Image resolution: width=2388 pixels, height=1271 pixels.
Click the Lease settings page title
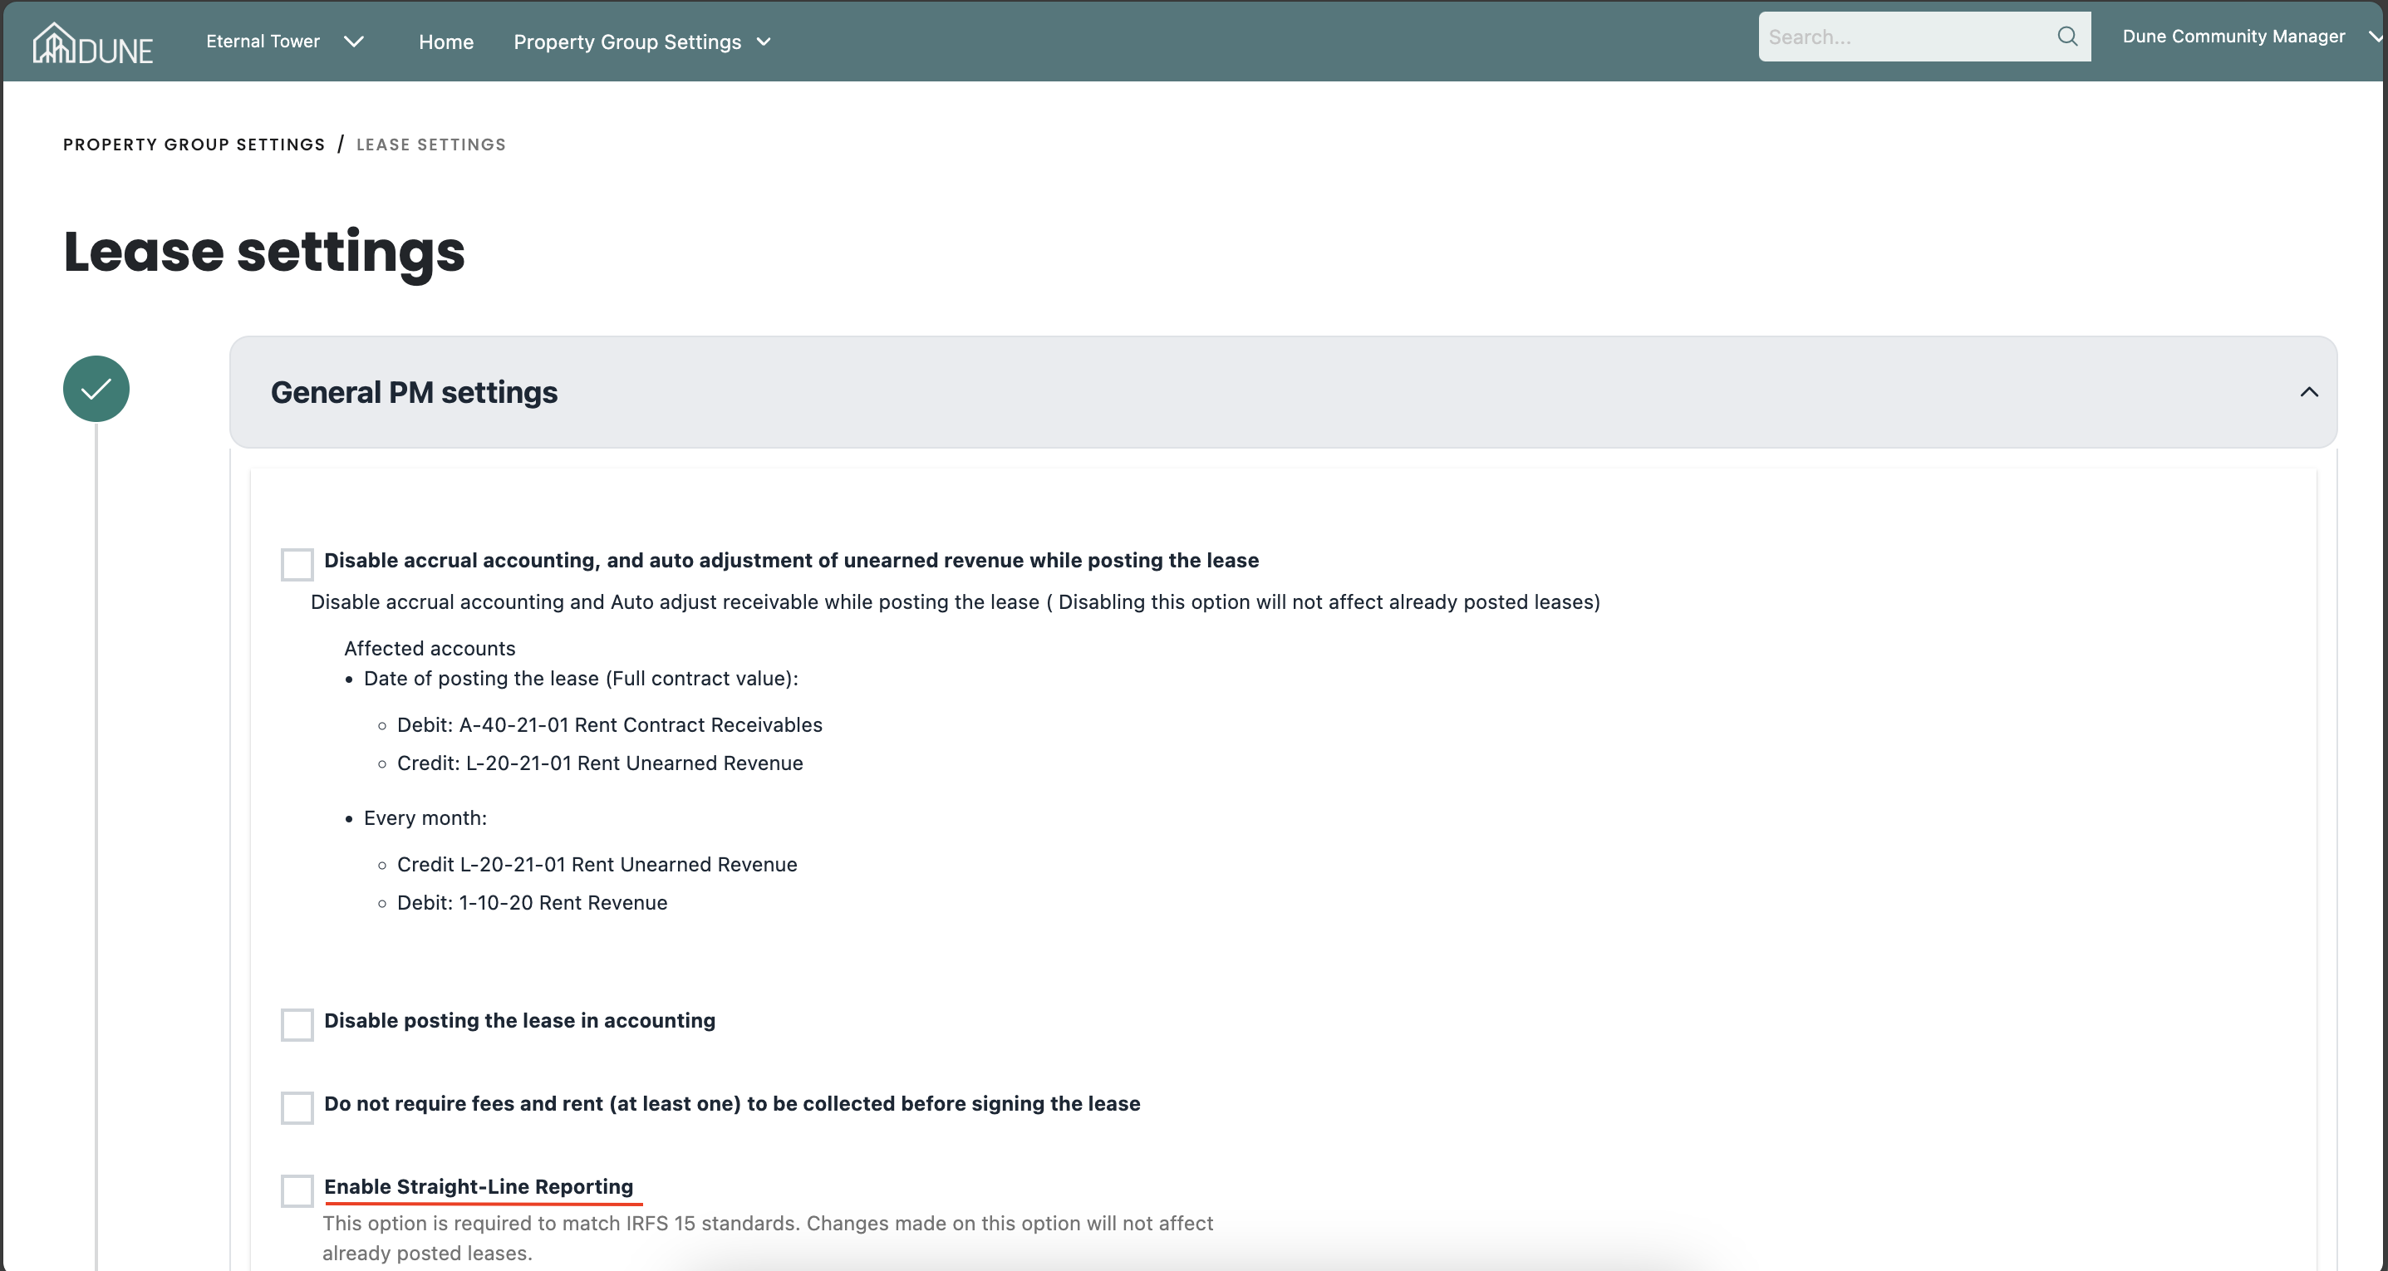point(264,251)
